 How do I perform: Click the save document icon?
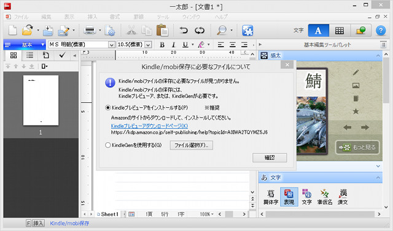coord(48,30)
